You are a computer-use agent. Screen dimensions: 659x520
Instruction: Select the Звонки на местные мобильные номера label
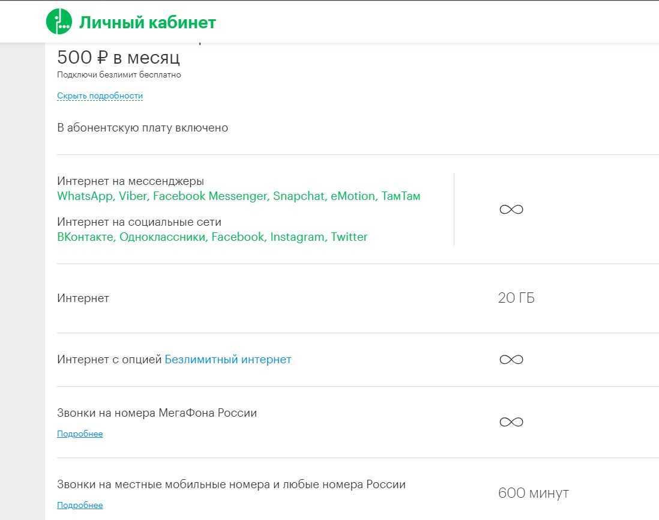[231, 484]
